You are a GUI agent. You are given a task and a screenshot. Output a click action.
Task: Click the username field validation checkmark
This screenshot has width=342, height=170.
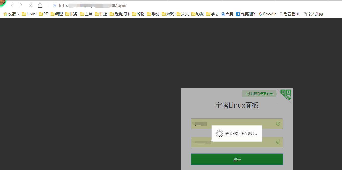click(x=278, y=124)
